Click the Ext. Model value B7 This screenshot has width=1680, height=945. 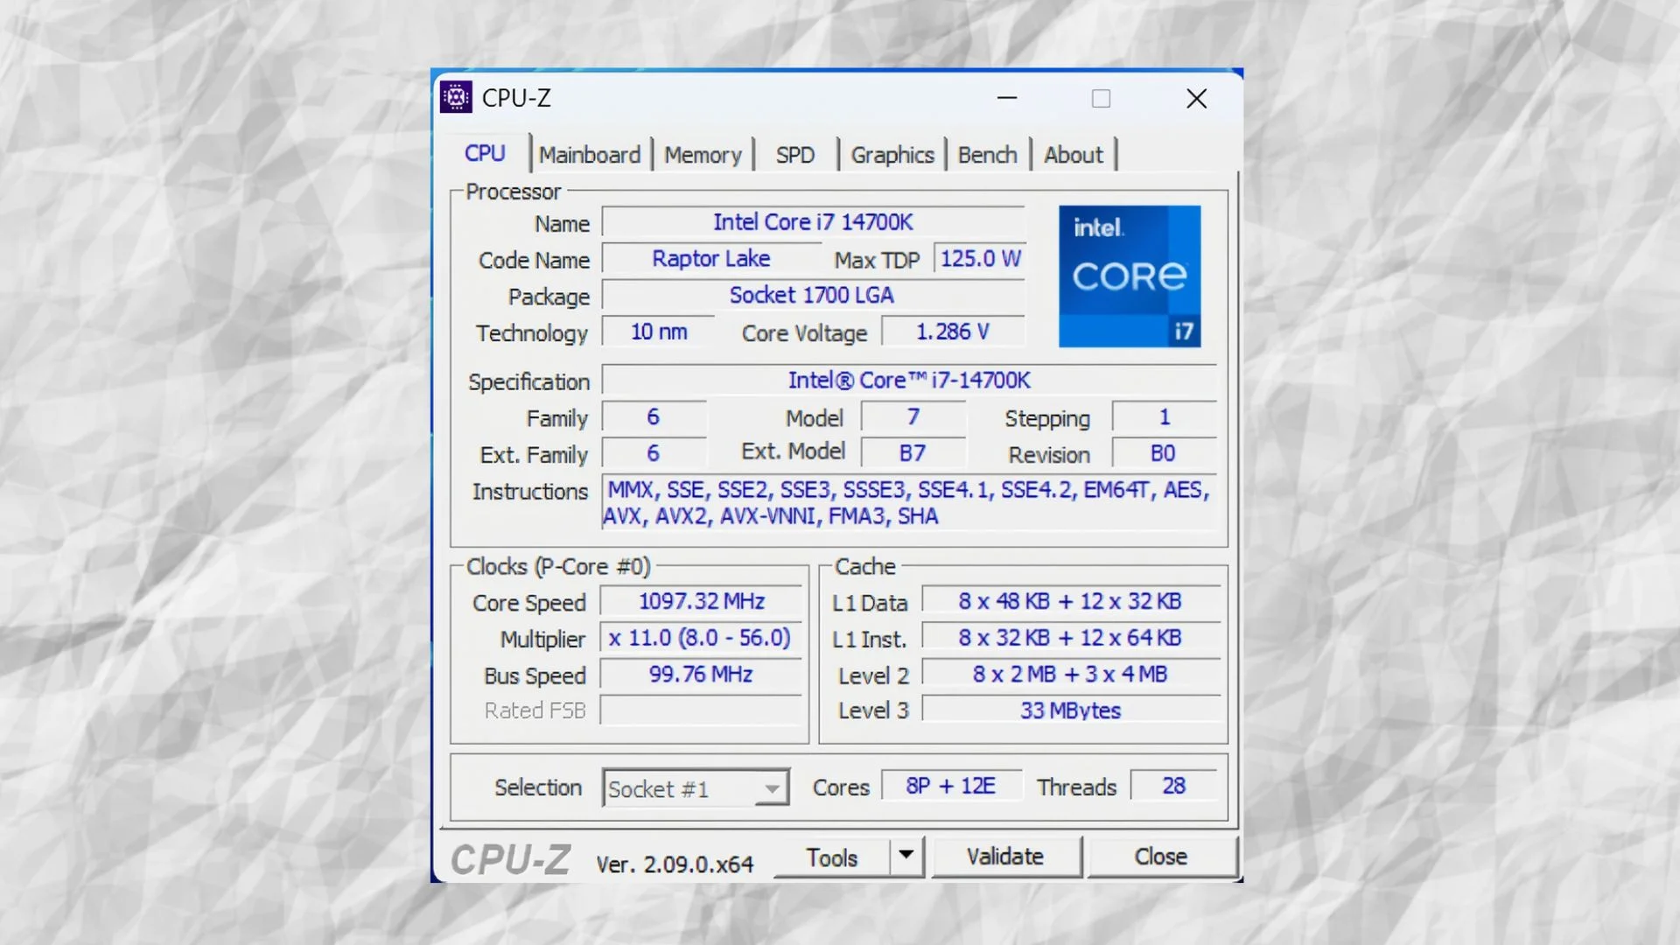coord(913,453)
